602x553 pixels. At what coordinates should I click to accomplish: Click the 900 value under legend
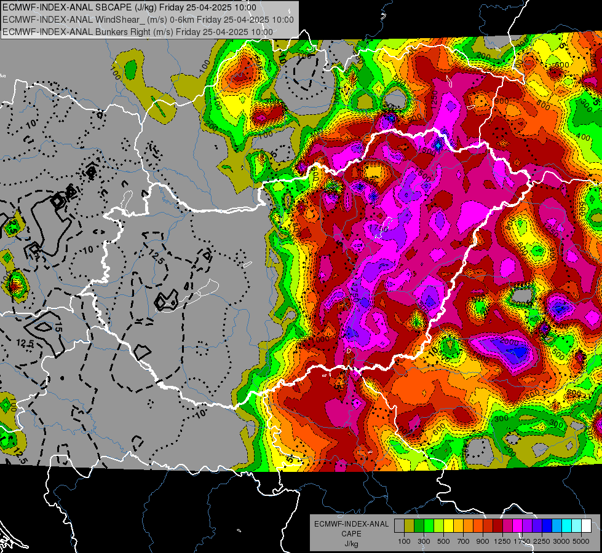point(483,541)
